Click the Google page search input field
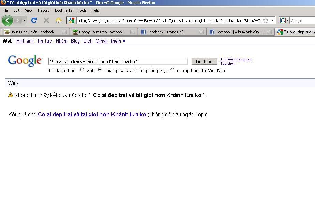The width and height of the screenshot is (315, 197). tap(118, 61)
